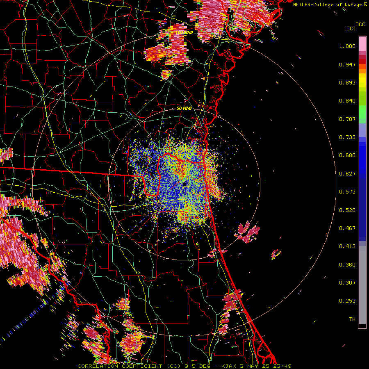Click the 50 NMI range ring label
Viewport: 369px width, 369px height.
(184, 108)
